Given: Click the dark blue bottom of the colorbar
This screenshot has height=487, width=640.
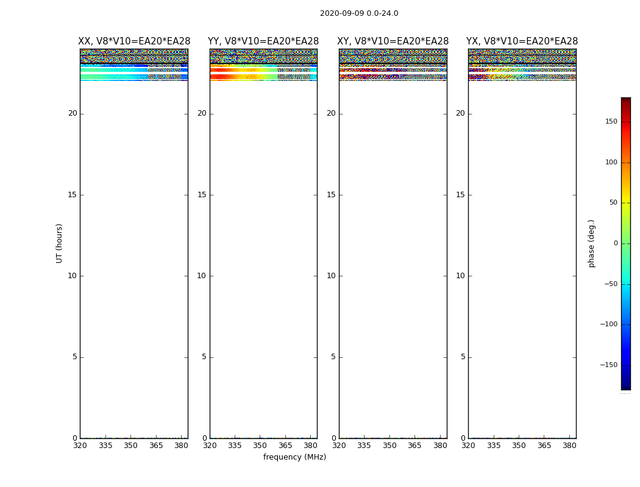Looking at the screenshot, I should click(625, 385).
